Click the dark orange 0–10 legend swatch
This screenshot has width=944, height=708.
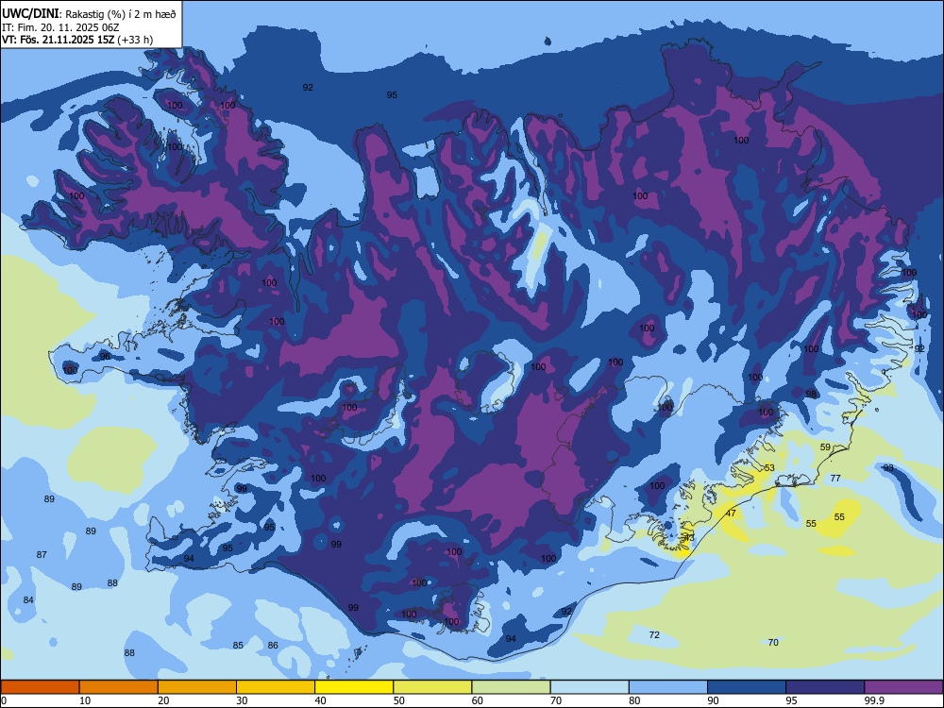pyautogui.click(x=40, y=687)
